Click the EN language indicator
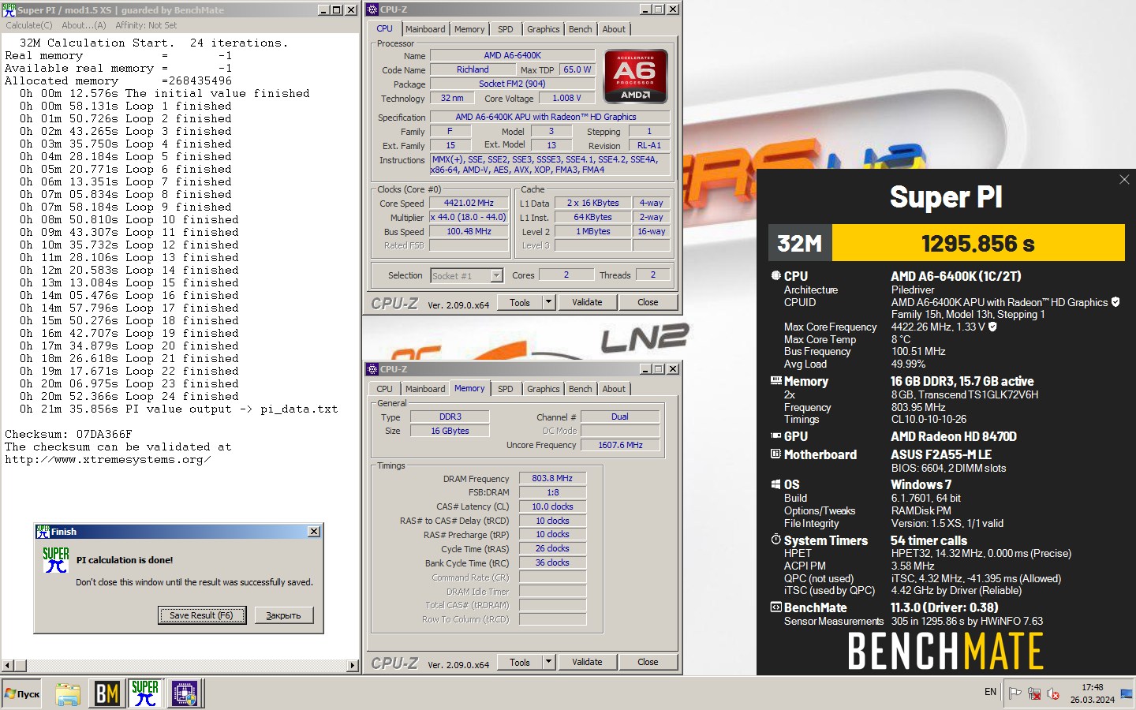 point(990,692)
